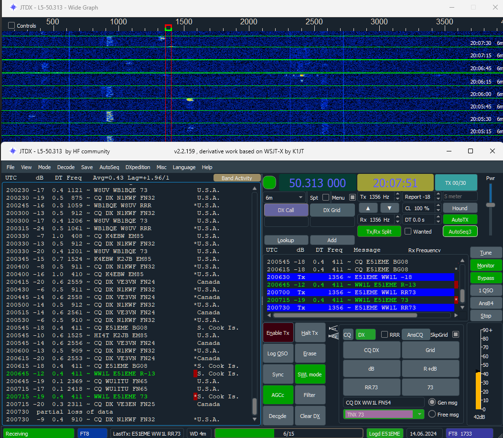This screenshot has height=438, width=503.
Task: Click the Band Activity list's scroll-down arrow
Action: point(255,419)
